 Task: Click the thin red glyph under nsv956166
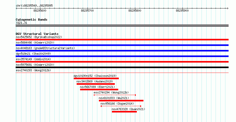(121, 106)
